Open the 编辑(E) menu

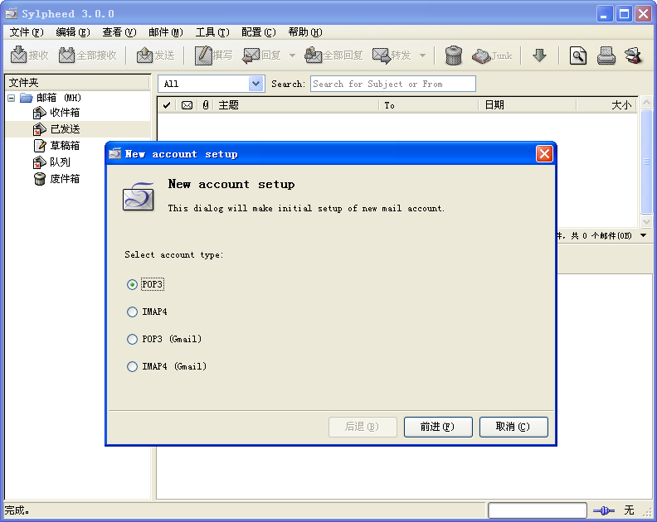click(x=73, y=32)
